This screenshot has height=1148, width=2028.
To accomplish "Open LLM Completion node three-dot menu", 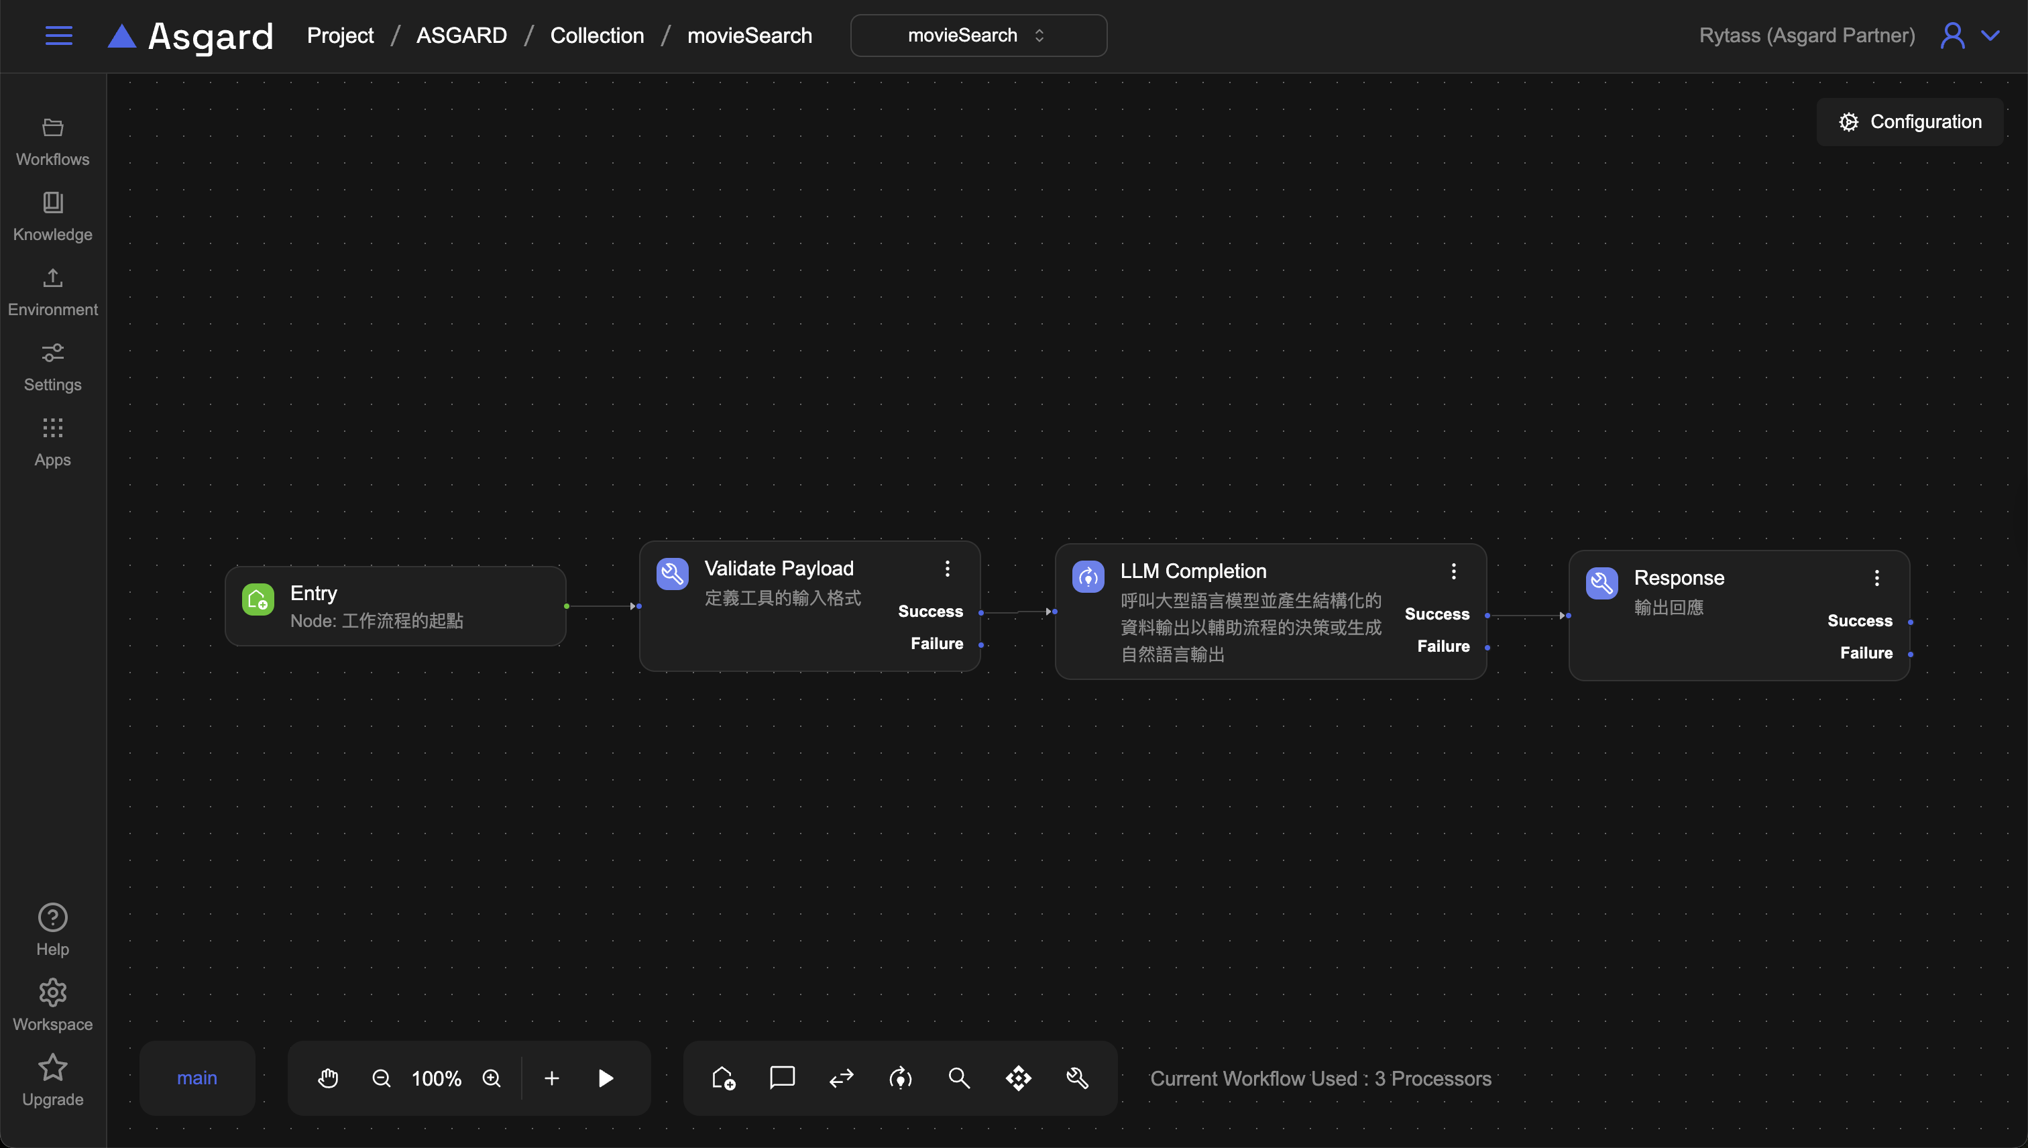I will (x=1454, y=571).
